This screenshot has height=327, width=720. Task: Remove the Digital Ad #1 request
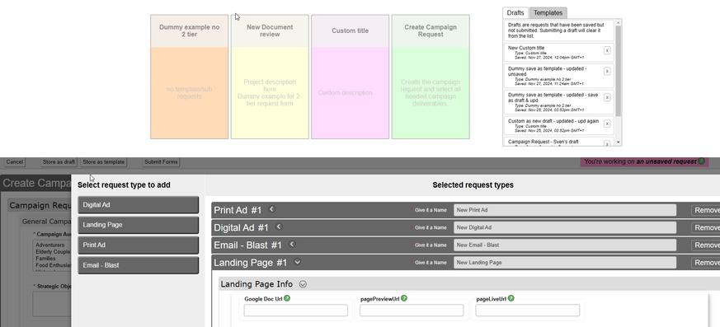(706, 227)
